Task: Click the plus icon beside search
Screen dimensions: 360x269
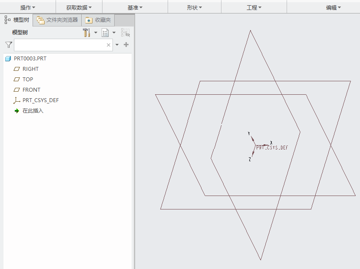Action: (x=126, y=45)
